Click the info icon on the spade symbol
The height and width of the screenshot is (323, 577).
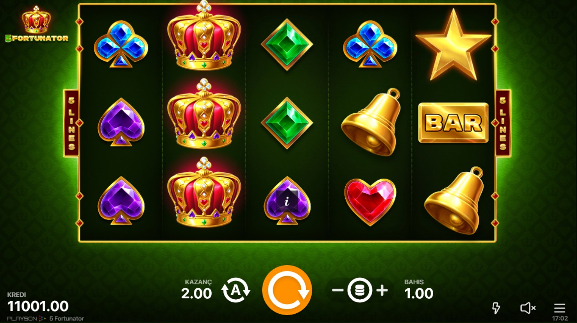click(287, 202)
